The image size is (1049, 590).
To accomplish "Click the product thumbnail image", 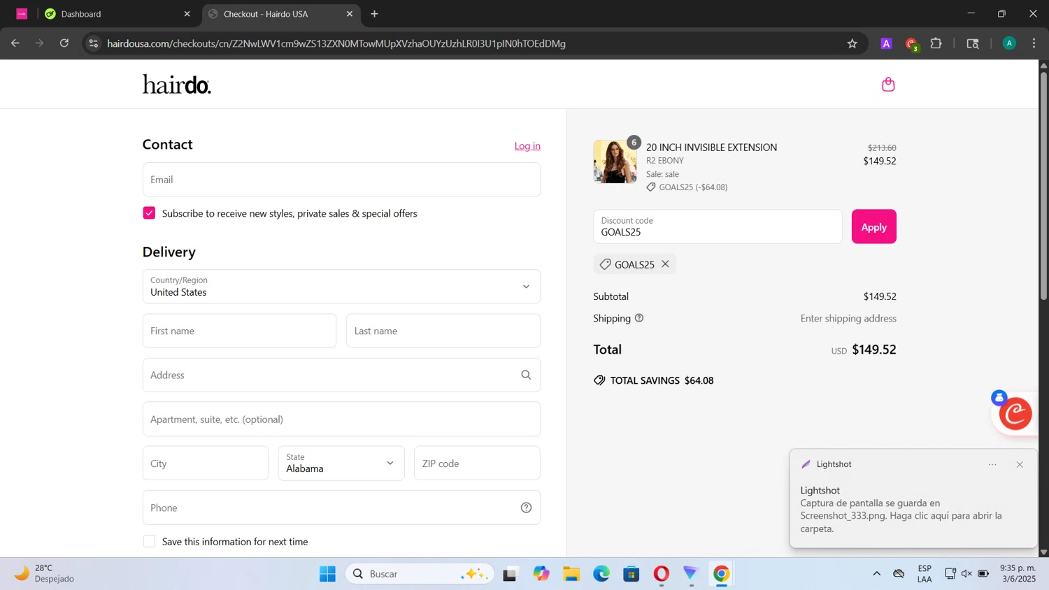I will click(x=615, y=161).
